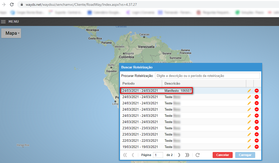Viewport: 279px width, 163px height.
Task: Select the Manifesto: 106507 description cell
Action: (178, 91)
